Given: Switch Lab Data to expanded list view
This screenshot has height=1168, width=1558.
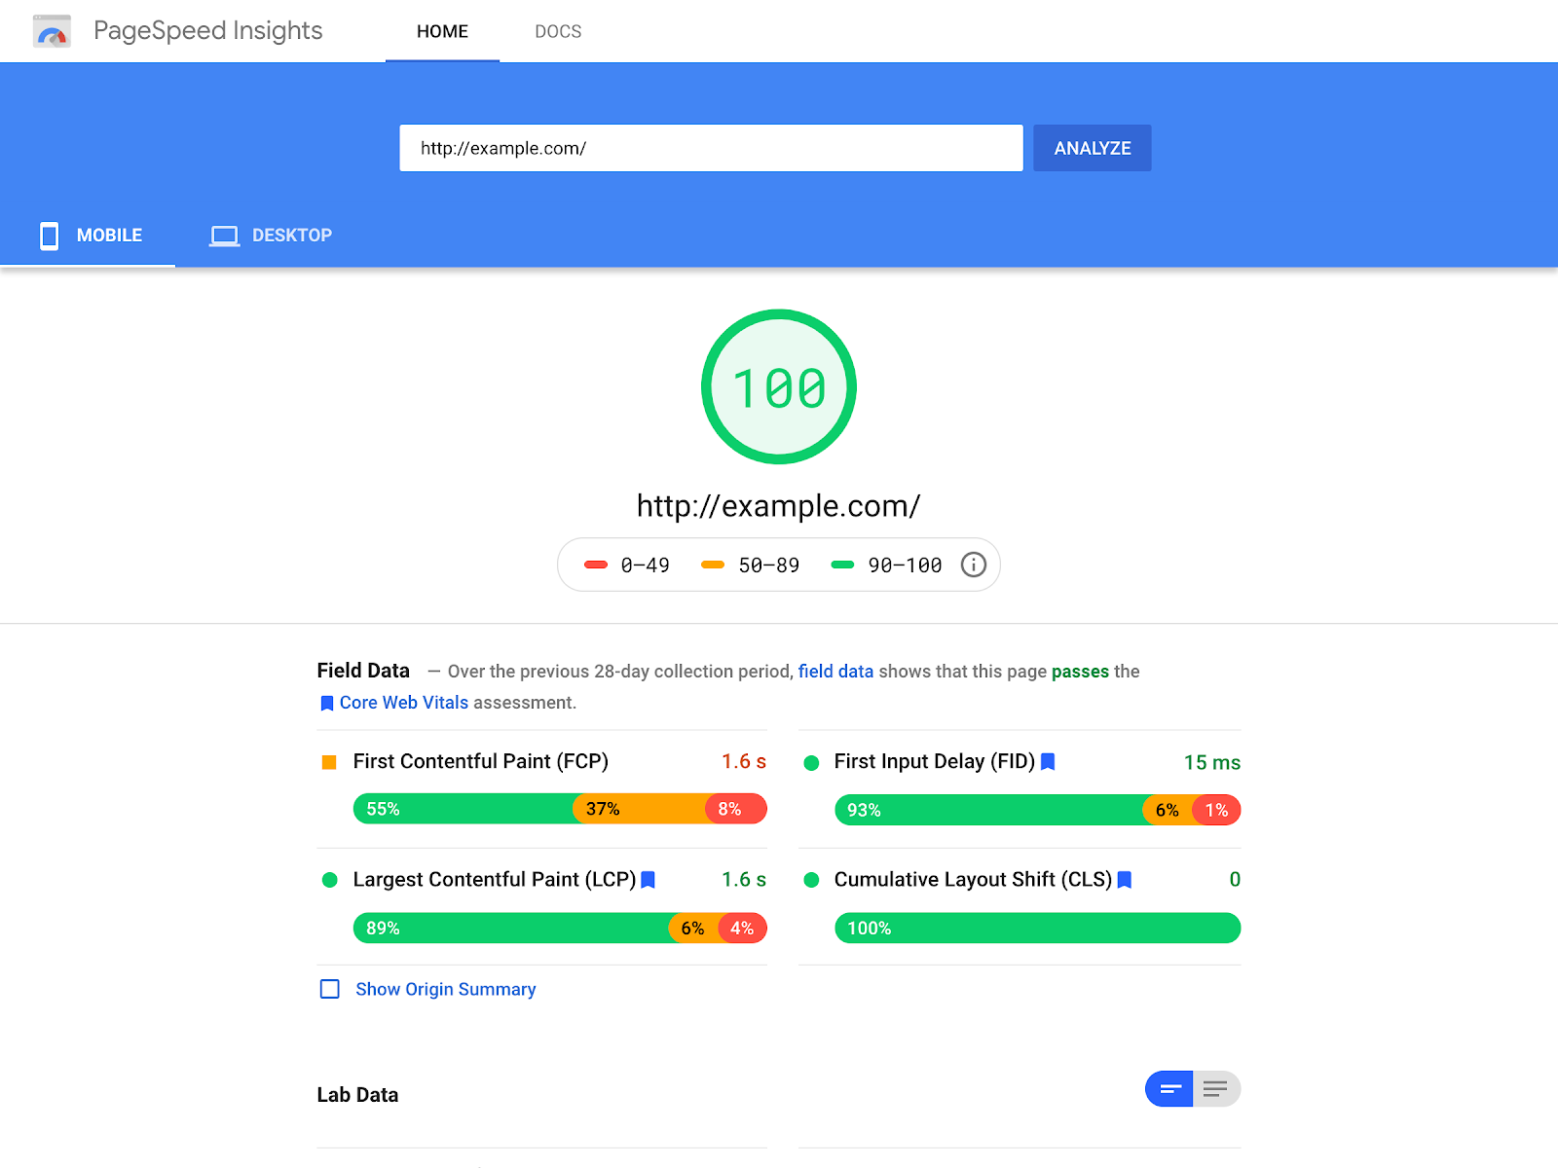Looking at the screenshot, I should click(1216, 1089).
